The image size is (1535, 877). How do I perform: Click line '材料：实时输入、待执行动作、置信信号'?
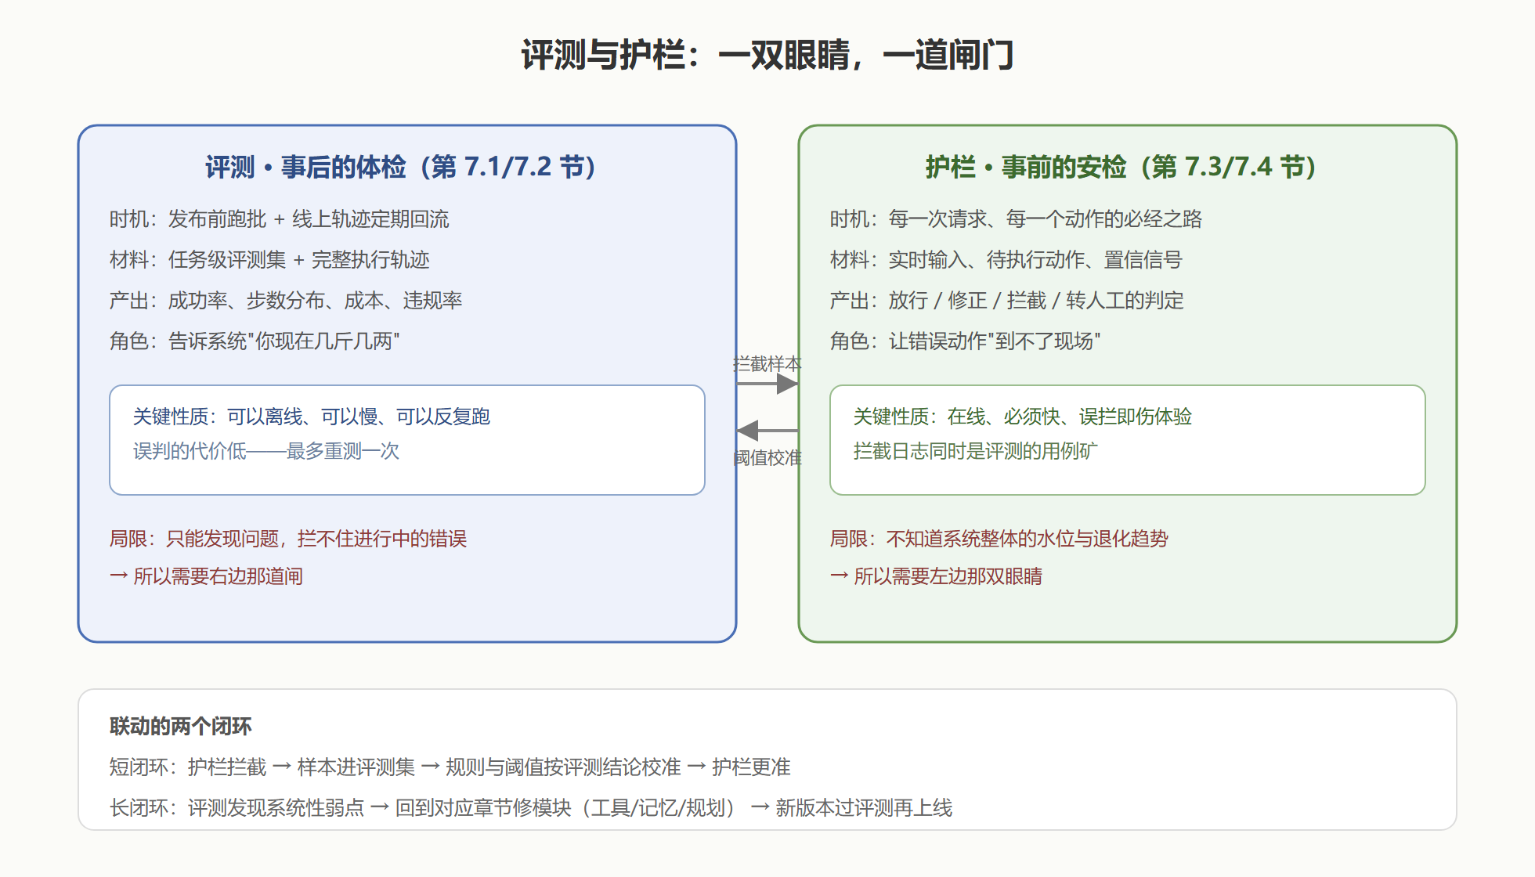tap(1006, 260)
